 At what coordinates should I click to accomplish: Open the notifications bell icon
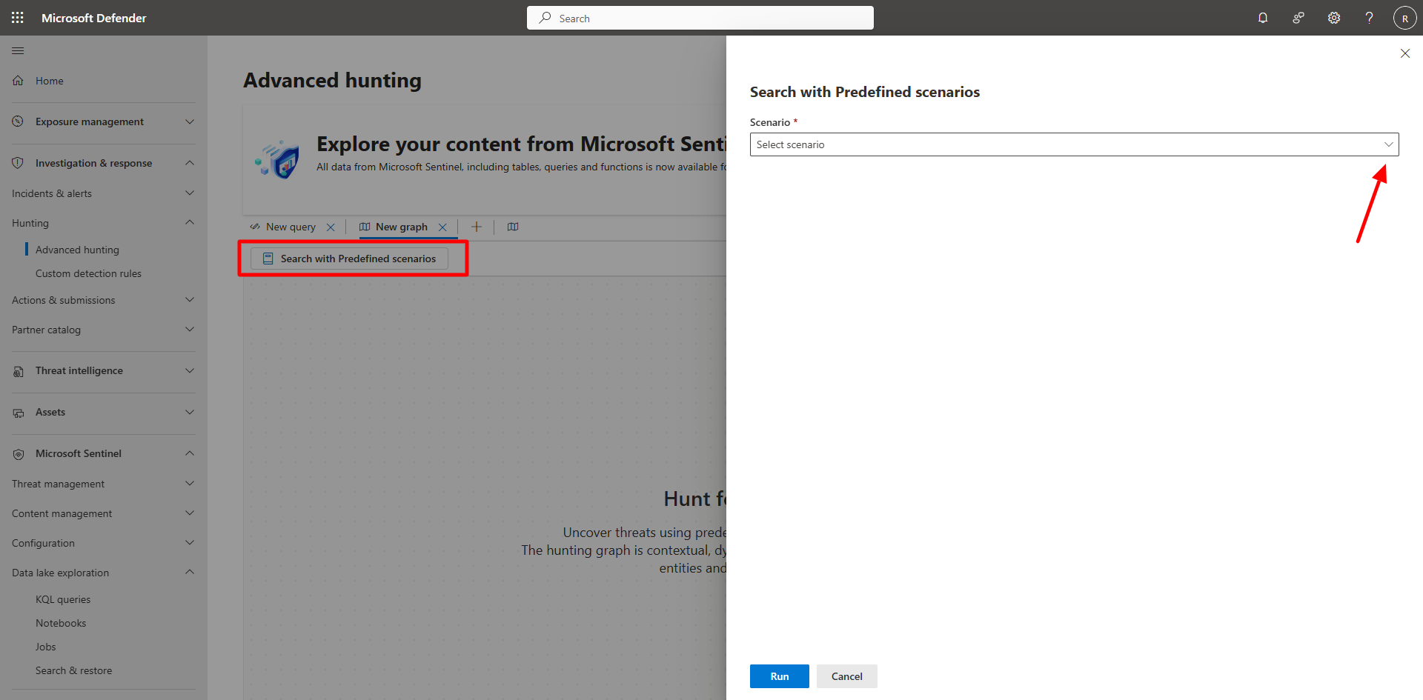click(x=1263, y=18)
